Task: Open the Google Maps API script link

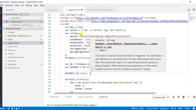Action: 140,21
